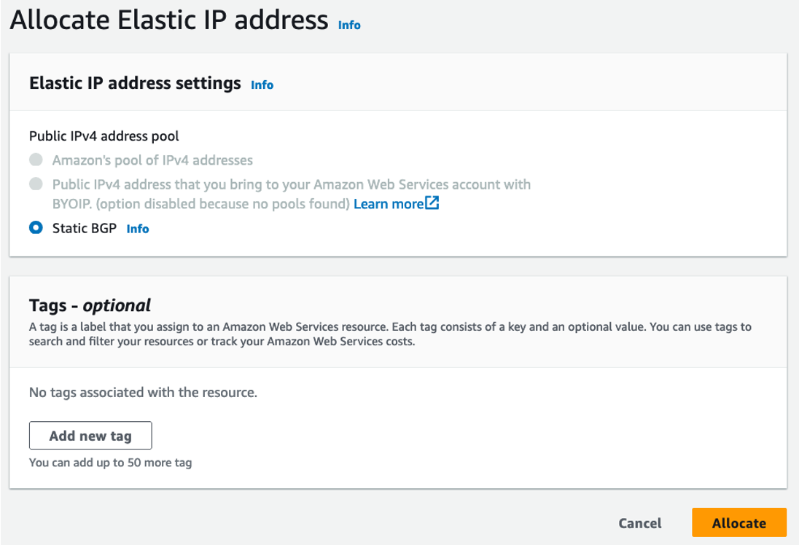Viewport: 799px width, 545px height.
Task: Select the Static BGP radio button
Action: click(35, 228)
